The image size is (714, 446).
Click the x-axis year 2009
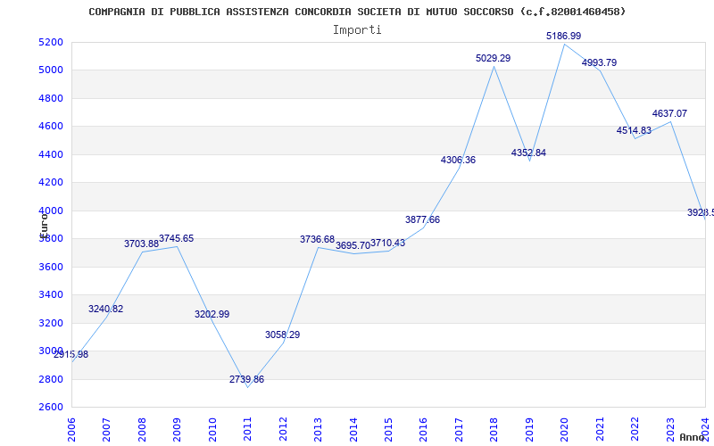[177, 430]
